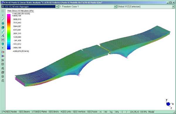
Task: Click the Nodes count in the status bar
Action: pyautogui.click(x=9, y=112)
